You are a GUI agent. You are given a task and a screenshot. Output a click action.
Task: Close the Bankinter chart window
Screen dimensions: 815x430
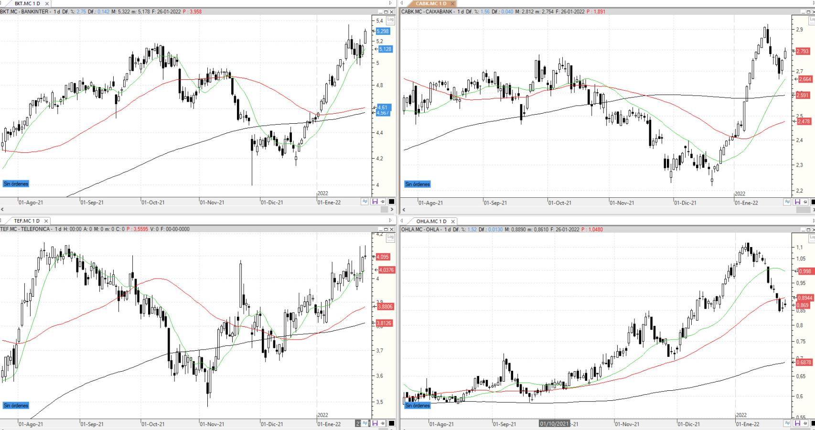click(392, 12)
